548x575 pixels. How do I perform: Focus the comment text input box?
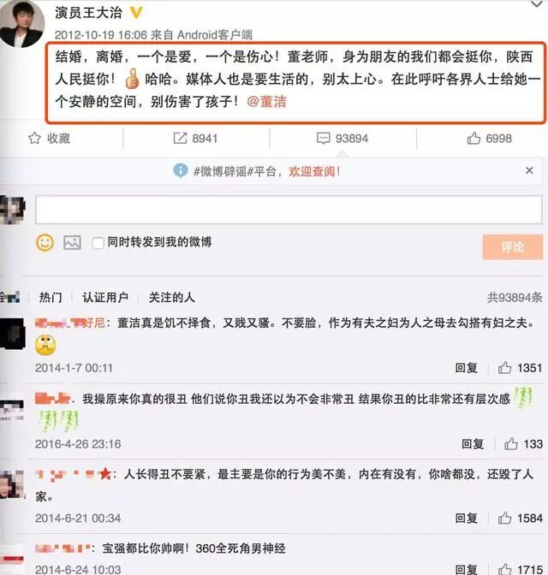(289, 210)
